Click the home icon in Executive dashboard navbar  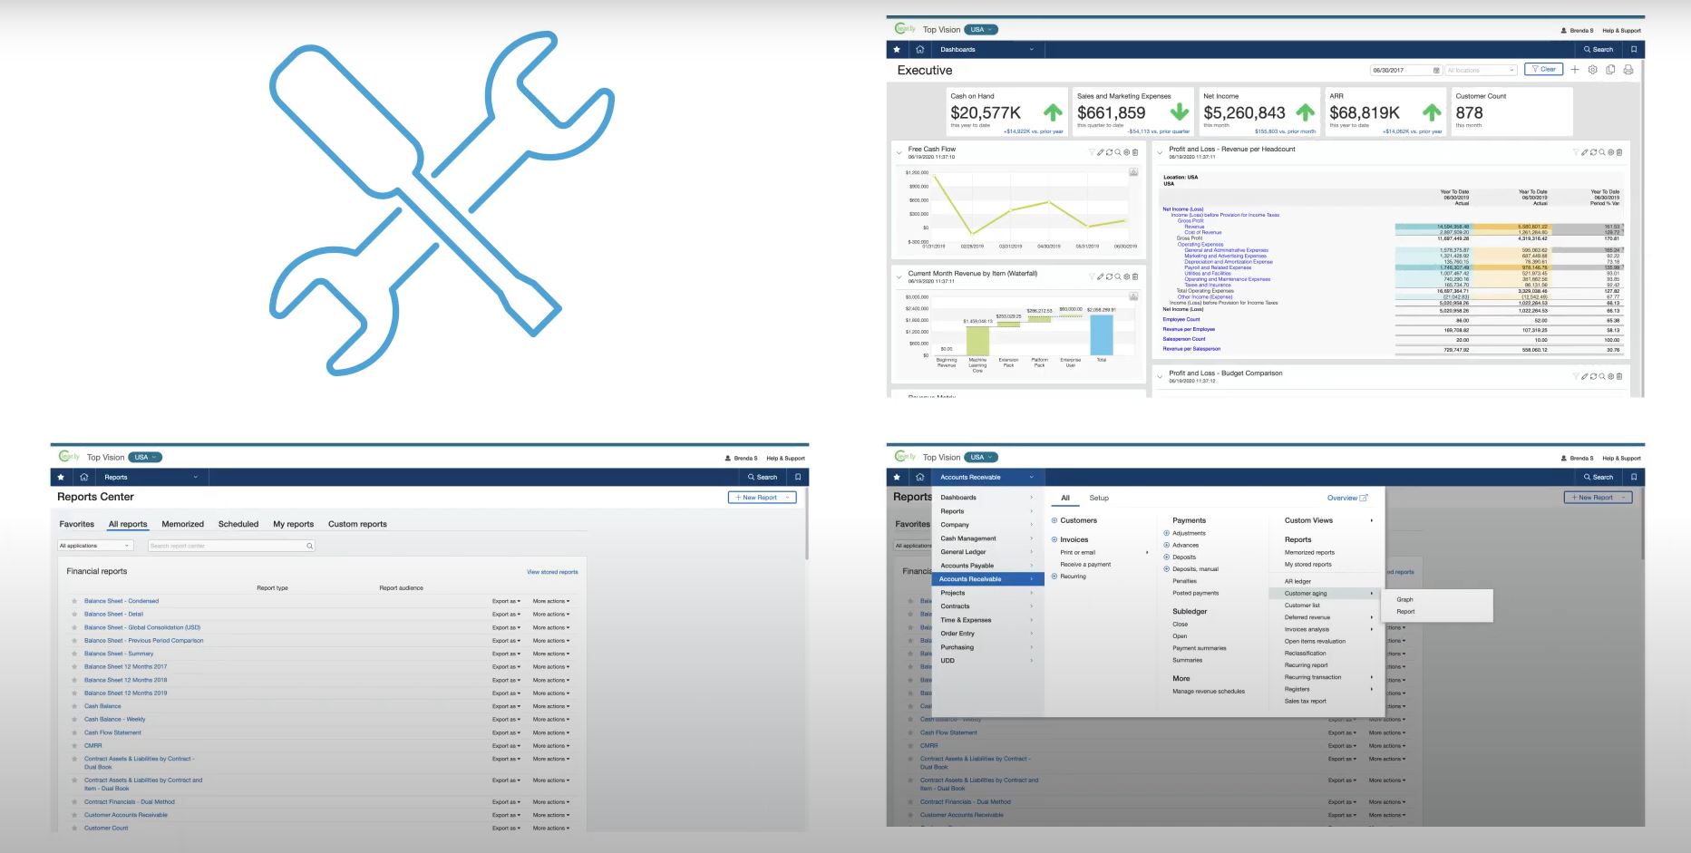(x=919, y=50)
